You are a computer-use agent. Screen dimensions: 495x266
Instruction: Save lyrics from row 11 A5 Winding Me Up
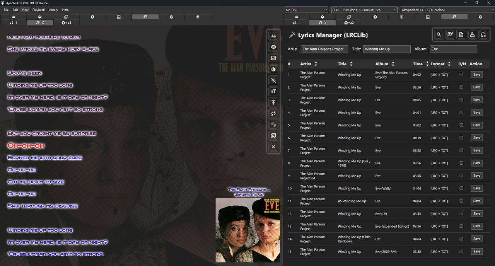click(477, 201)
